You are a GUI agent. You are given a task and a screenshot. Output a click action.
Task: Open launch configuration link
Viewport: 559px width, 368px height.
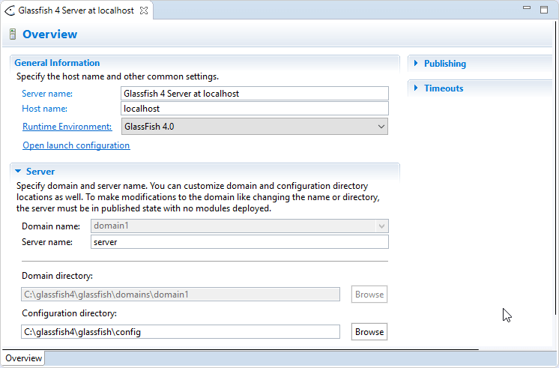(76, 145)
